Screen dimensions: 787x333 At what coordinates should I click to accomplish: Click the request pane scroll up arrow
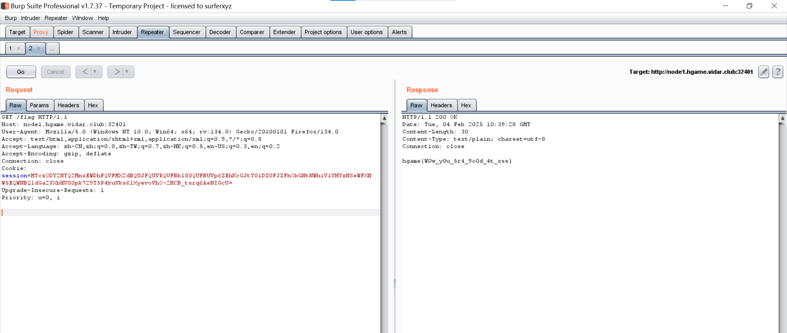(x=384, y=118)
